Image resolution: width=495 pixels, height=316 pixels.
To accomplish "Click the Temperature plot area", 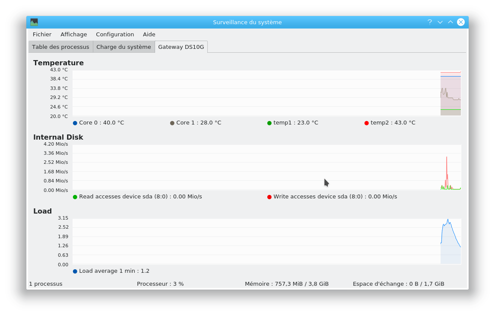I will [x=267, y=93].
